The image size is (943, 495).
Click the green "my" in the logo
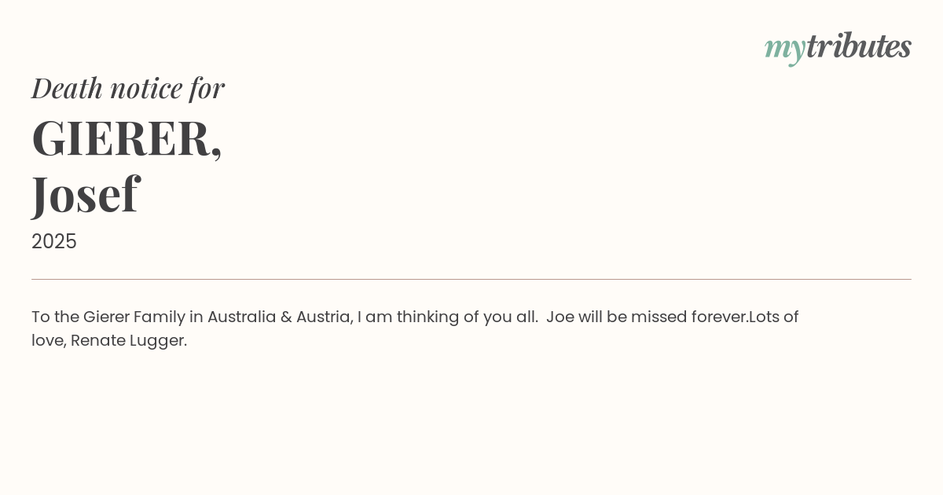[784, 49]
